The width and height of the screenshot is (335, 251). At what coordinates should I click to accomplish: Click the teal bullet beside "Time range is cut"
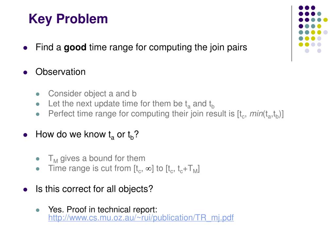point(38,169)
